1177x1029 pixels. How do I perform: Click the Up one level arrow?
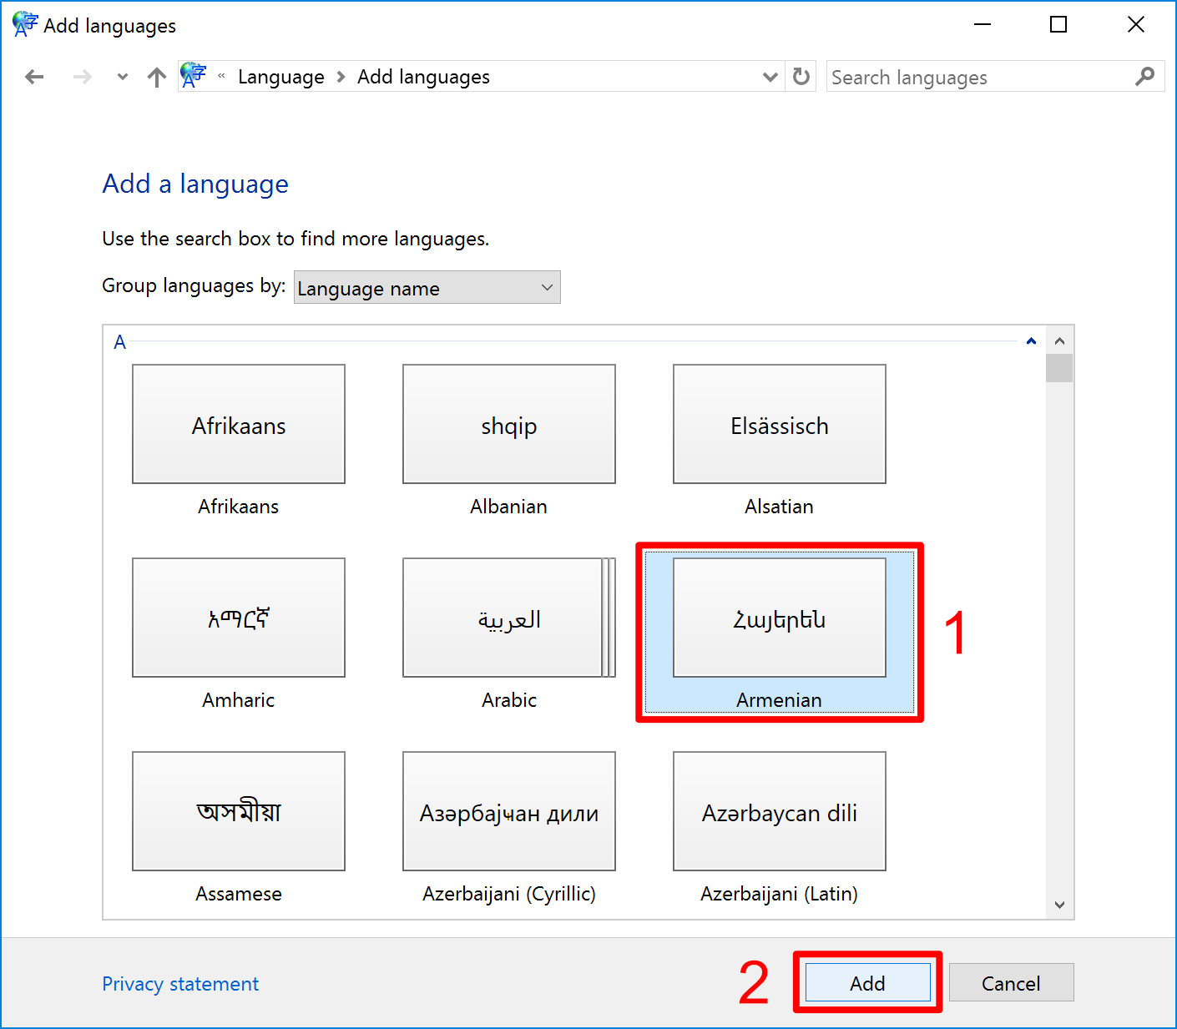156,78
